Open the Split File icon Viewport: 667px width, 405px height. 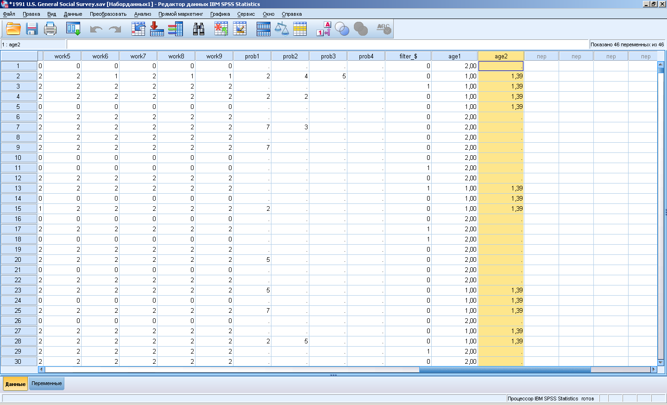263,29
